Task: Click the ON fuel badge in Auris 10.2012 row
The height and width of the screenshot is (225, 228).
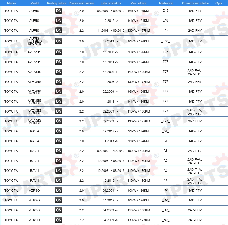Action: coord(59,20)
